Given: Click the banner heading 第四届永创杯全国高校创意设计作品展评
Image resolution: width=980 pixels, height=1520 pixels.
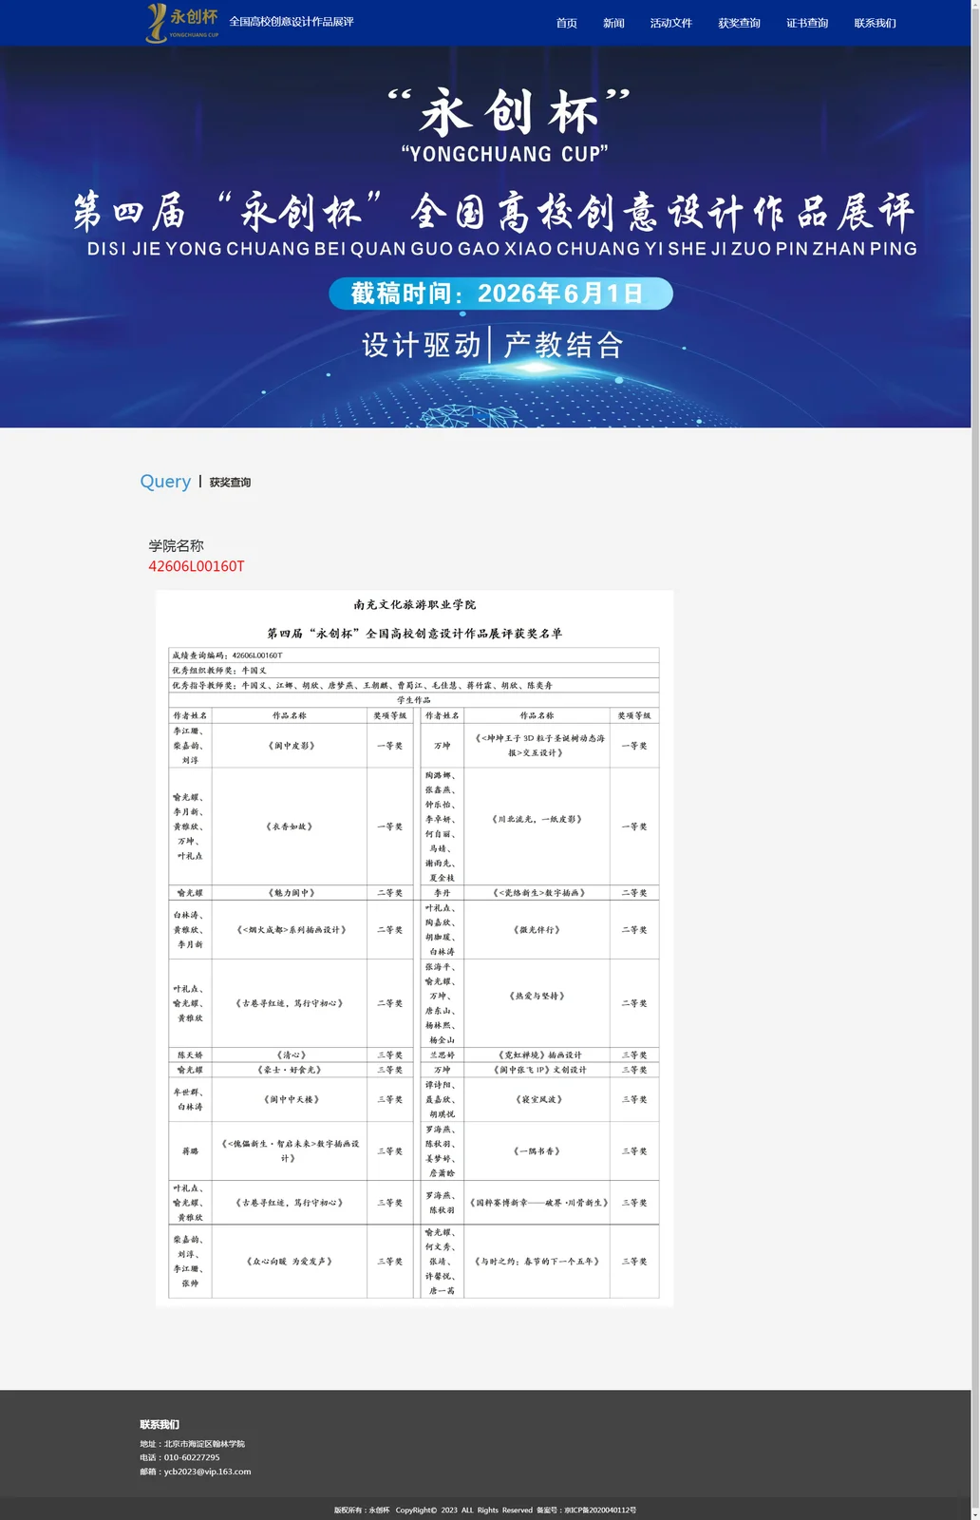Looking at the screenshot, I should click(494, 212).
